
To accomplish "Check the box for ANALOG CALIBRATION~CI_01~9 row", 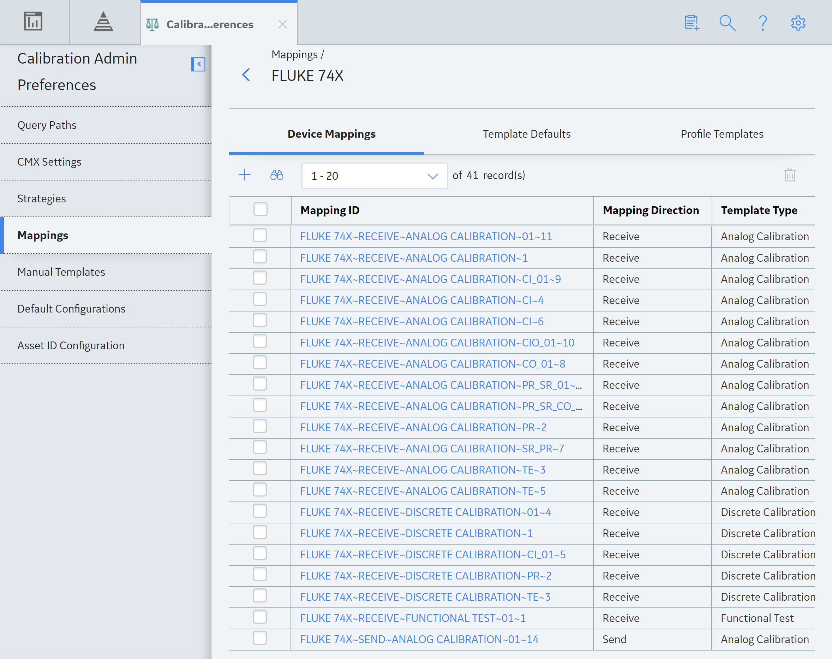I will 259,278.
